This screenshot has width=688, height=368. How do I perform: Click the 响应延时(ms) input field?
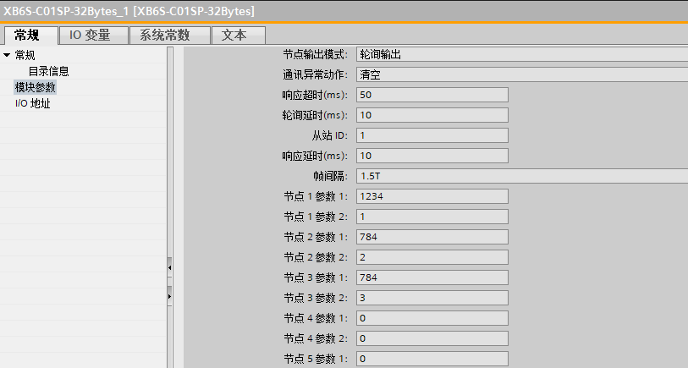[432, 156]
